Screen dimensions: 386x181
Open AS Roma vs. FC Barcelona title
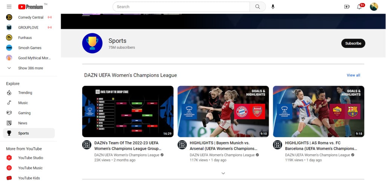point(321,146)
